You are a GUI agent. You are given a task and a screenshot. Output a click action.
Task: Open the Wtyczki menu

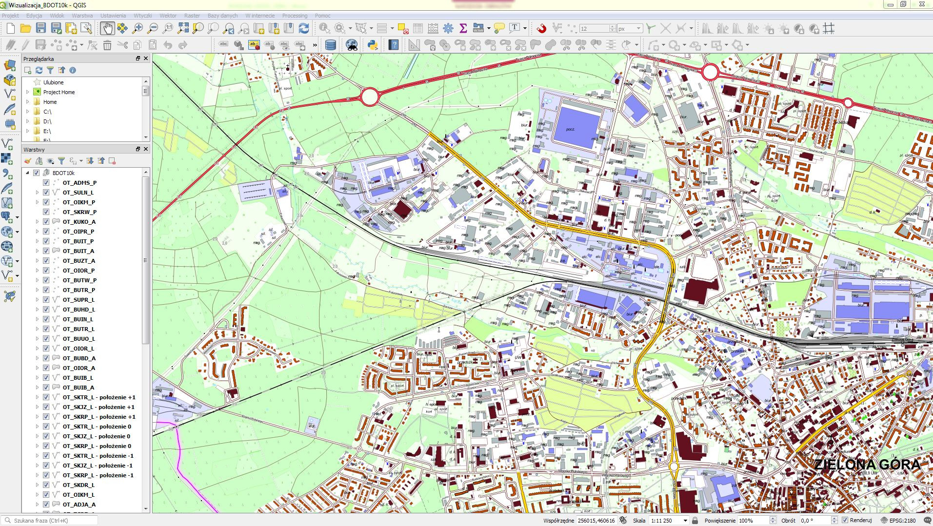142,16
